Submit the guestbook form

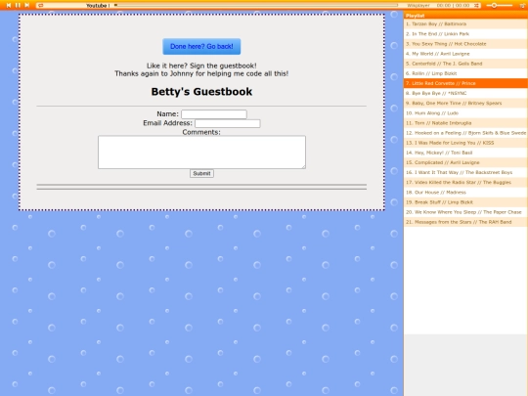pos(201,173)
